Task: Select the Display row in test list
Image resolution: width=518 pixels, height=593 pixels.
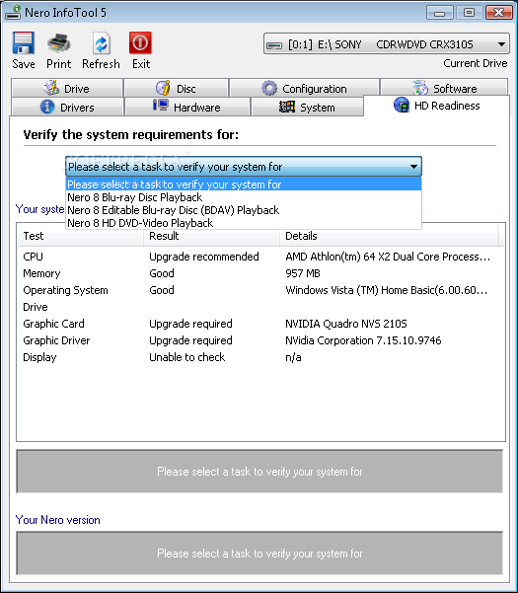Action: [260, 357]
